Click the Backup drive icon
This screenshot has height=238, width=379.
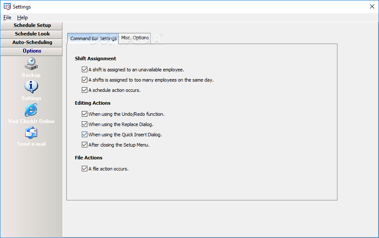click(x=31, y=64)
